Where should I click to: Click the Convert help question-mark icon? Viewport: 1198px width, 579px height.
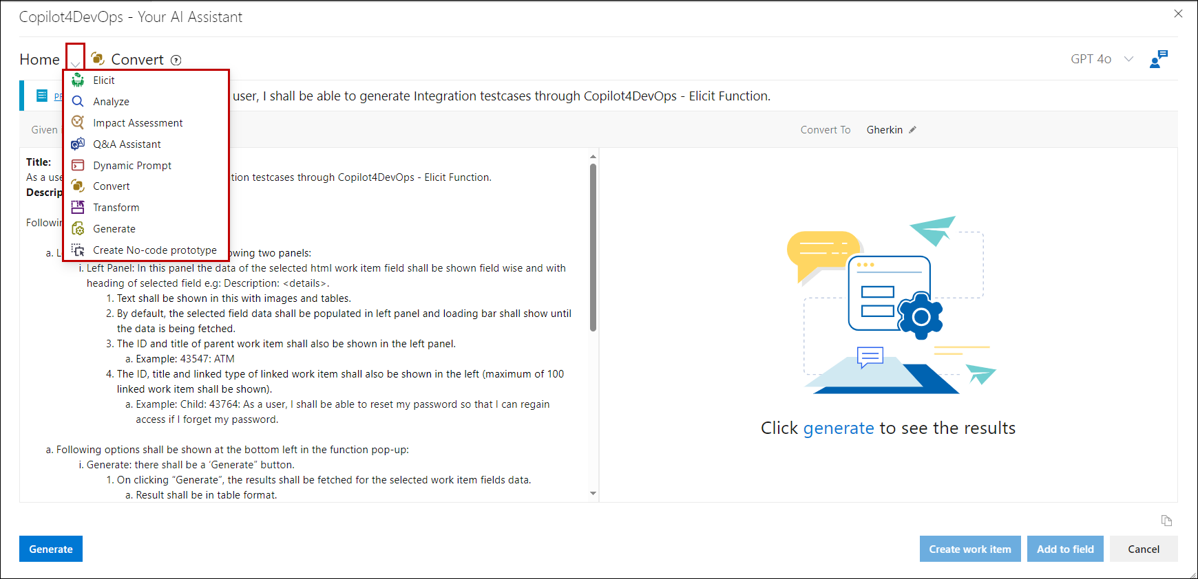click(176, 60)
